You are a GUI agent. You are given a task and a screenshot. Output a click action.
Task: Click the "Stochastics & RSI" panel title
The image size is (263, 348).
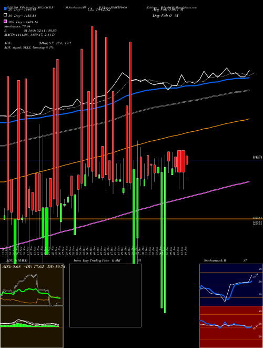pyautogui.click(x=225, y=260)
